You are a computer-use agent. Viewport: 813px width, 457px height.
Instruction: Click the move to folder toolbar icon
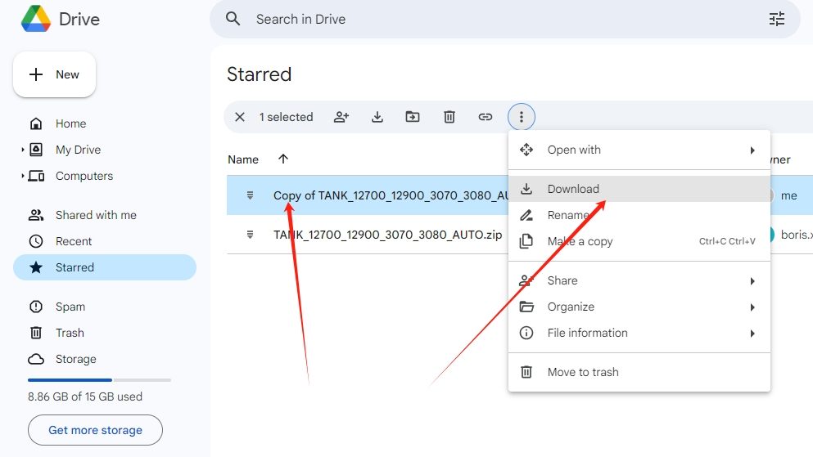pos(413,117)
